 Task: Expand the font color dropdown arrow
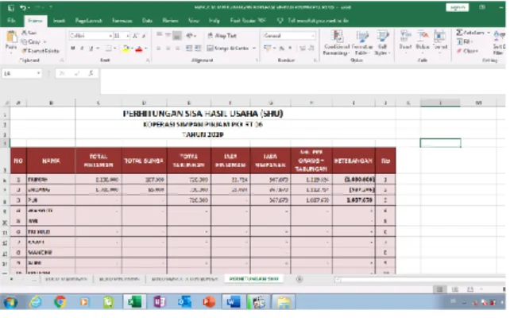(145, 48)
